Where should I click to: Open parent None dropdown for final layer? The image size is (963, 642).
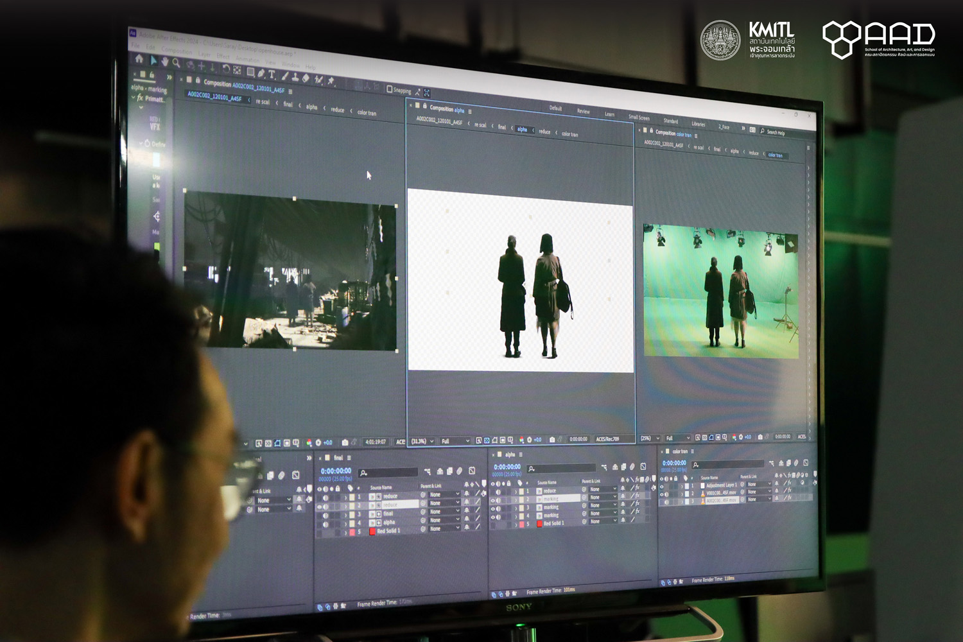[445, 512]
